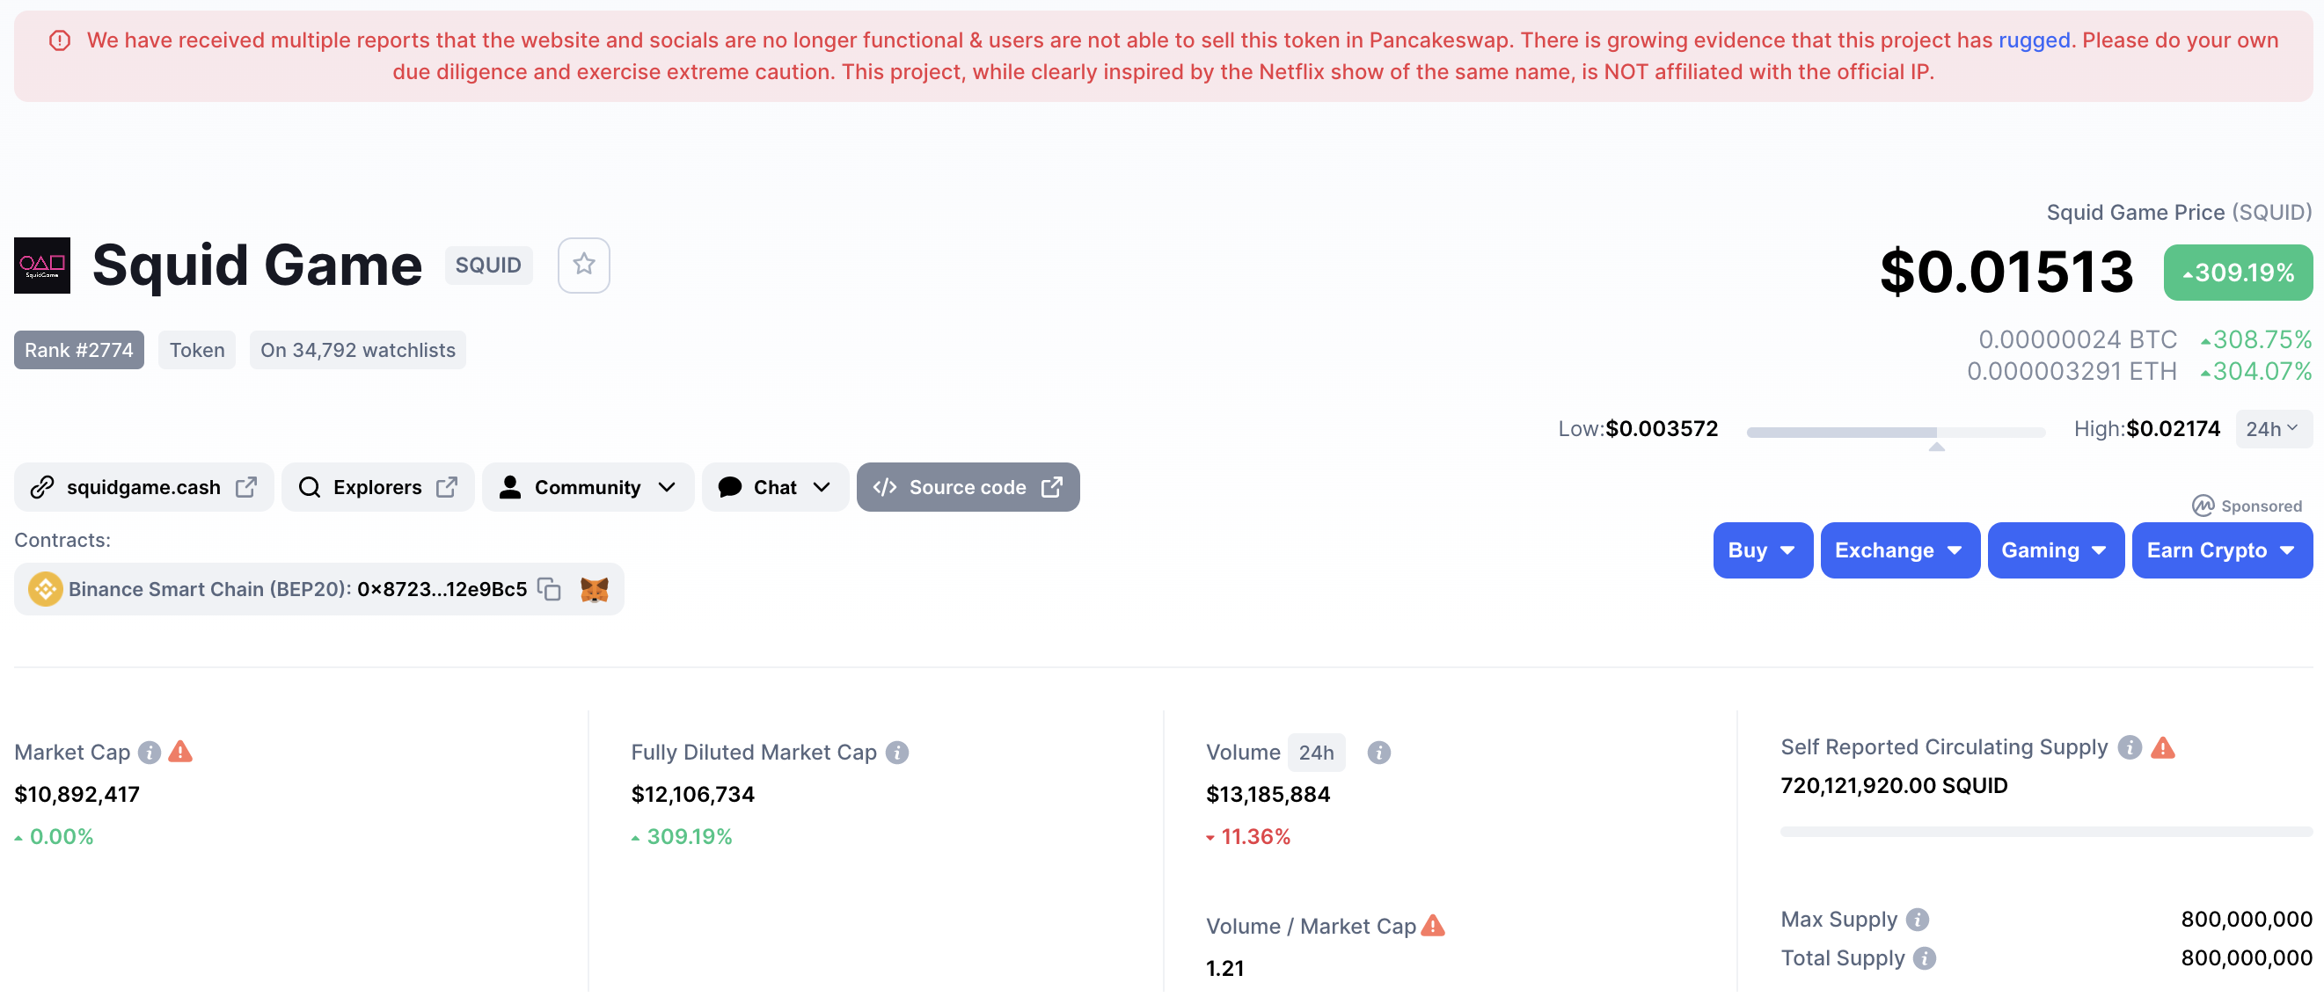Click Fully Diluted Market Cap info icon
Viewport: 2324px width, 997px height.
tap(896, 752)
